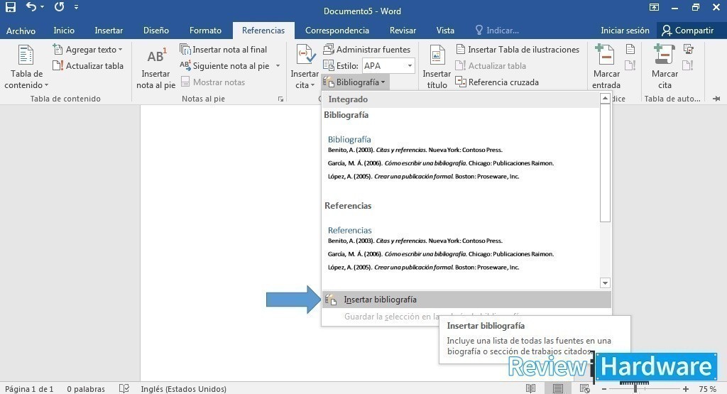Screen dimensions: 727x394
Task: Click the Insertar tabla de autoridades icon
Action: click(688, 50)
